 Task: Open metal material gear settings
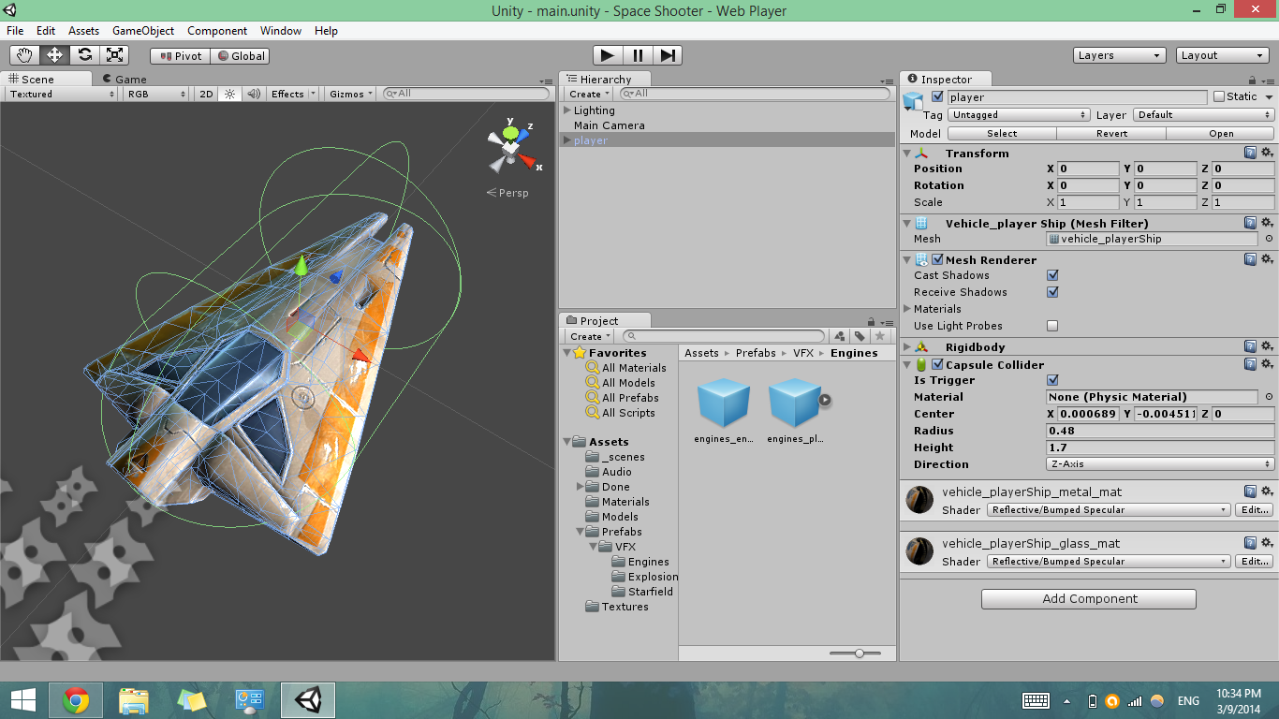(1267, 491)
